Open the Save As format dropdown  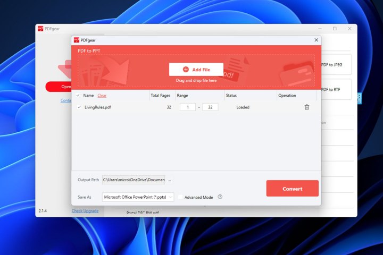(138, 197)
